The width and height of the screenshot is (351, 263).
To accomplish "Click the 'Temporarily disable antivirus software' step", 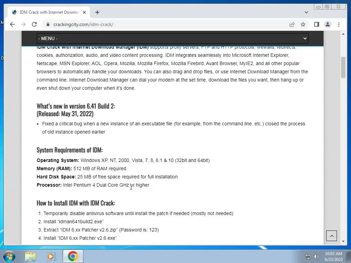I will pos(138,213).
